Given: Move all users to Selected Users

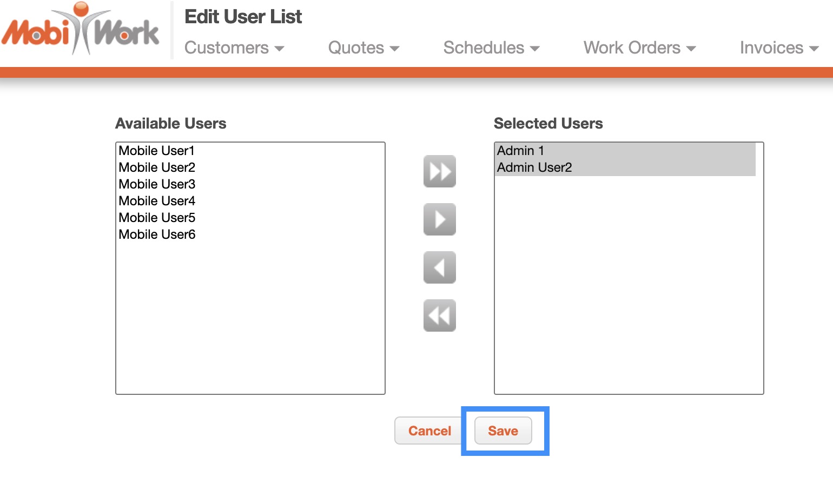Looking at the screenshot, I should point(439,171).
